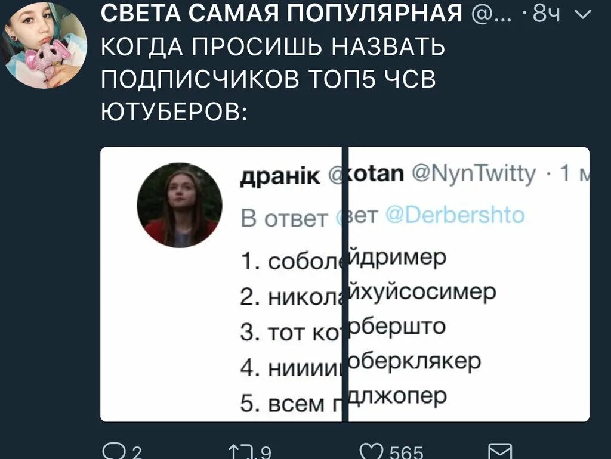This screenshot has height=459, width=611.
Task: Expand tweet options chevron menu
Action: [x=582, y=15]
